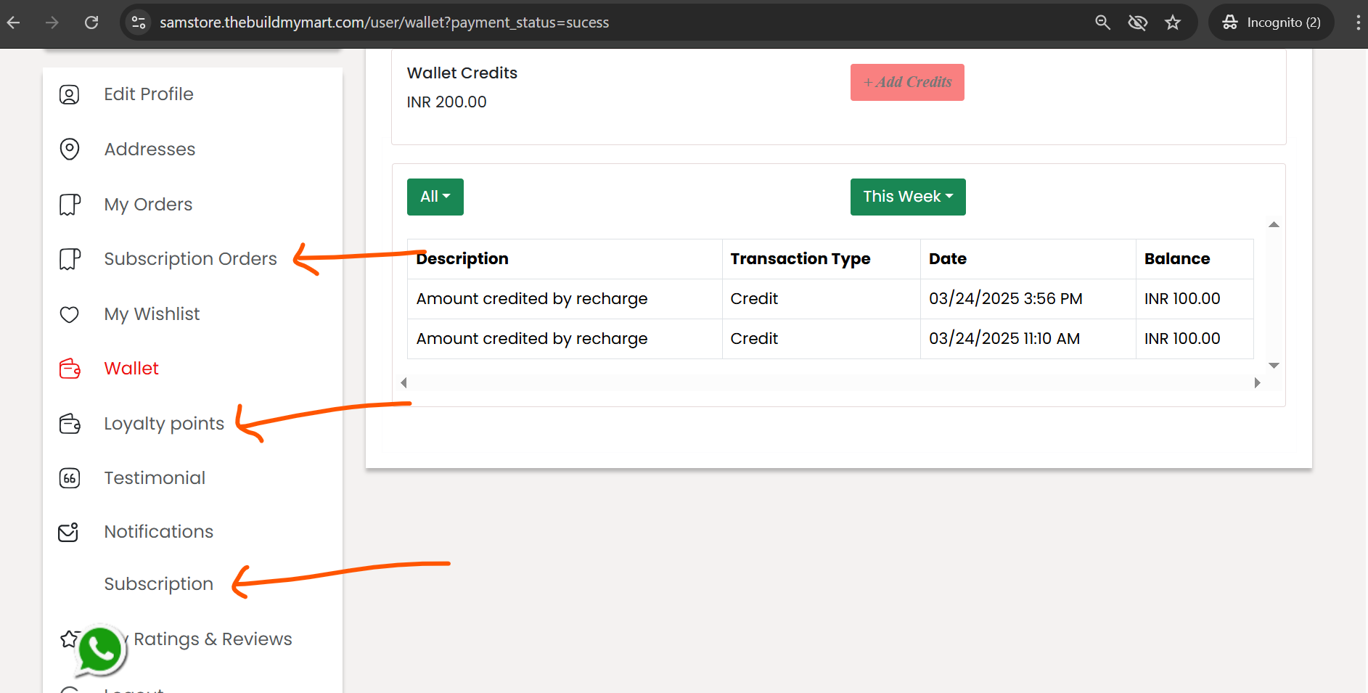The width and height of the screenshot is (1368, 693).
Task: Click the red Wallet icon
Action: point(70,369)
